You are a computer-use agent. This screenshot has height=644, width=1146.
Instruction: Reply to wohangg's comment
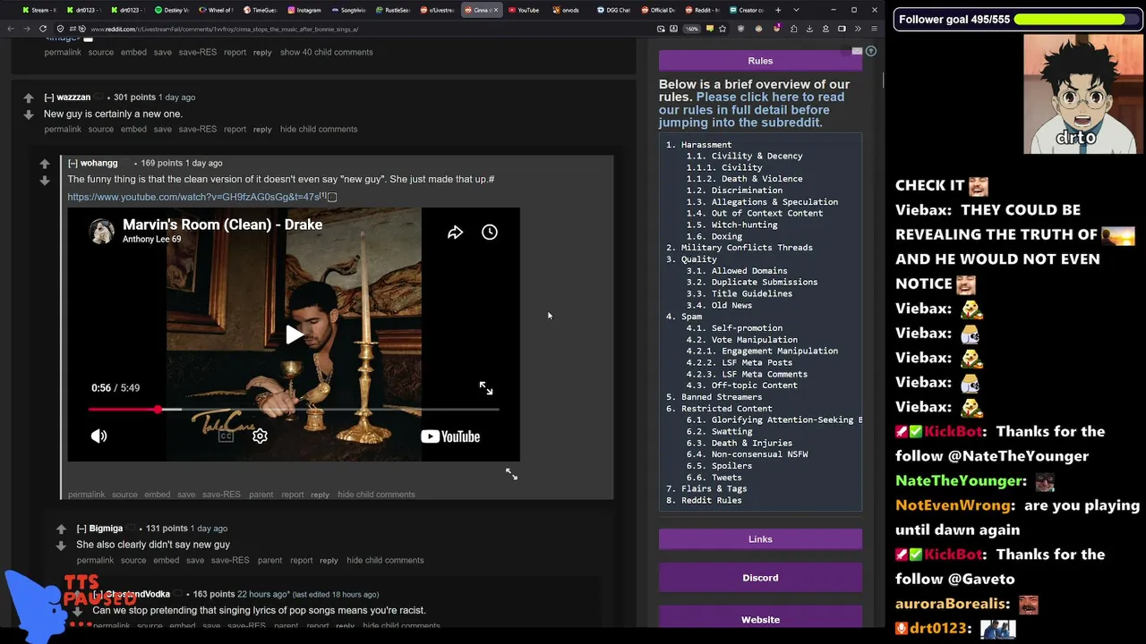[x=320, y=495]
